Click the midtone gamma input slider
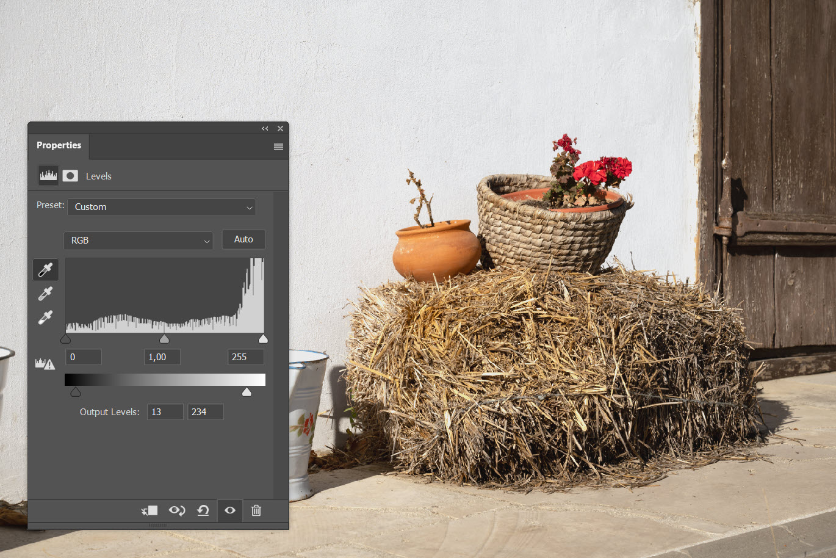 pyautogui.click(x=164, y=339)
